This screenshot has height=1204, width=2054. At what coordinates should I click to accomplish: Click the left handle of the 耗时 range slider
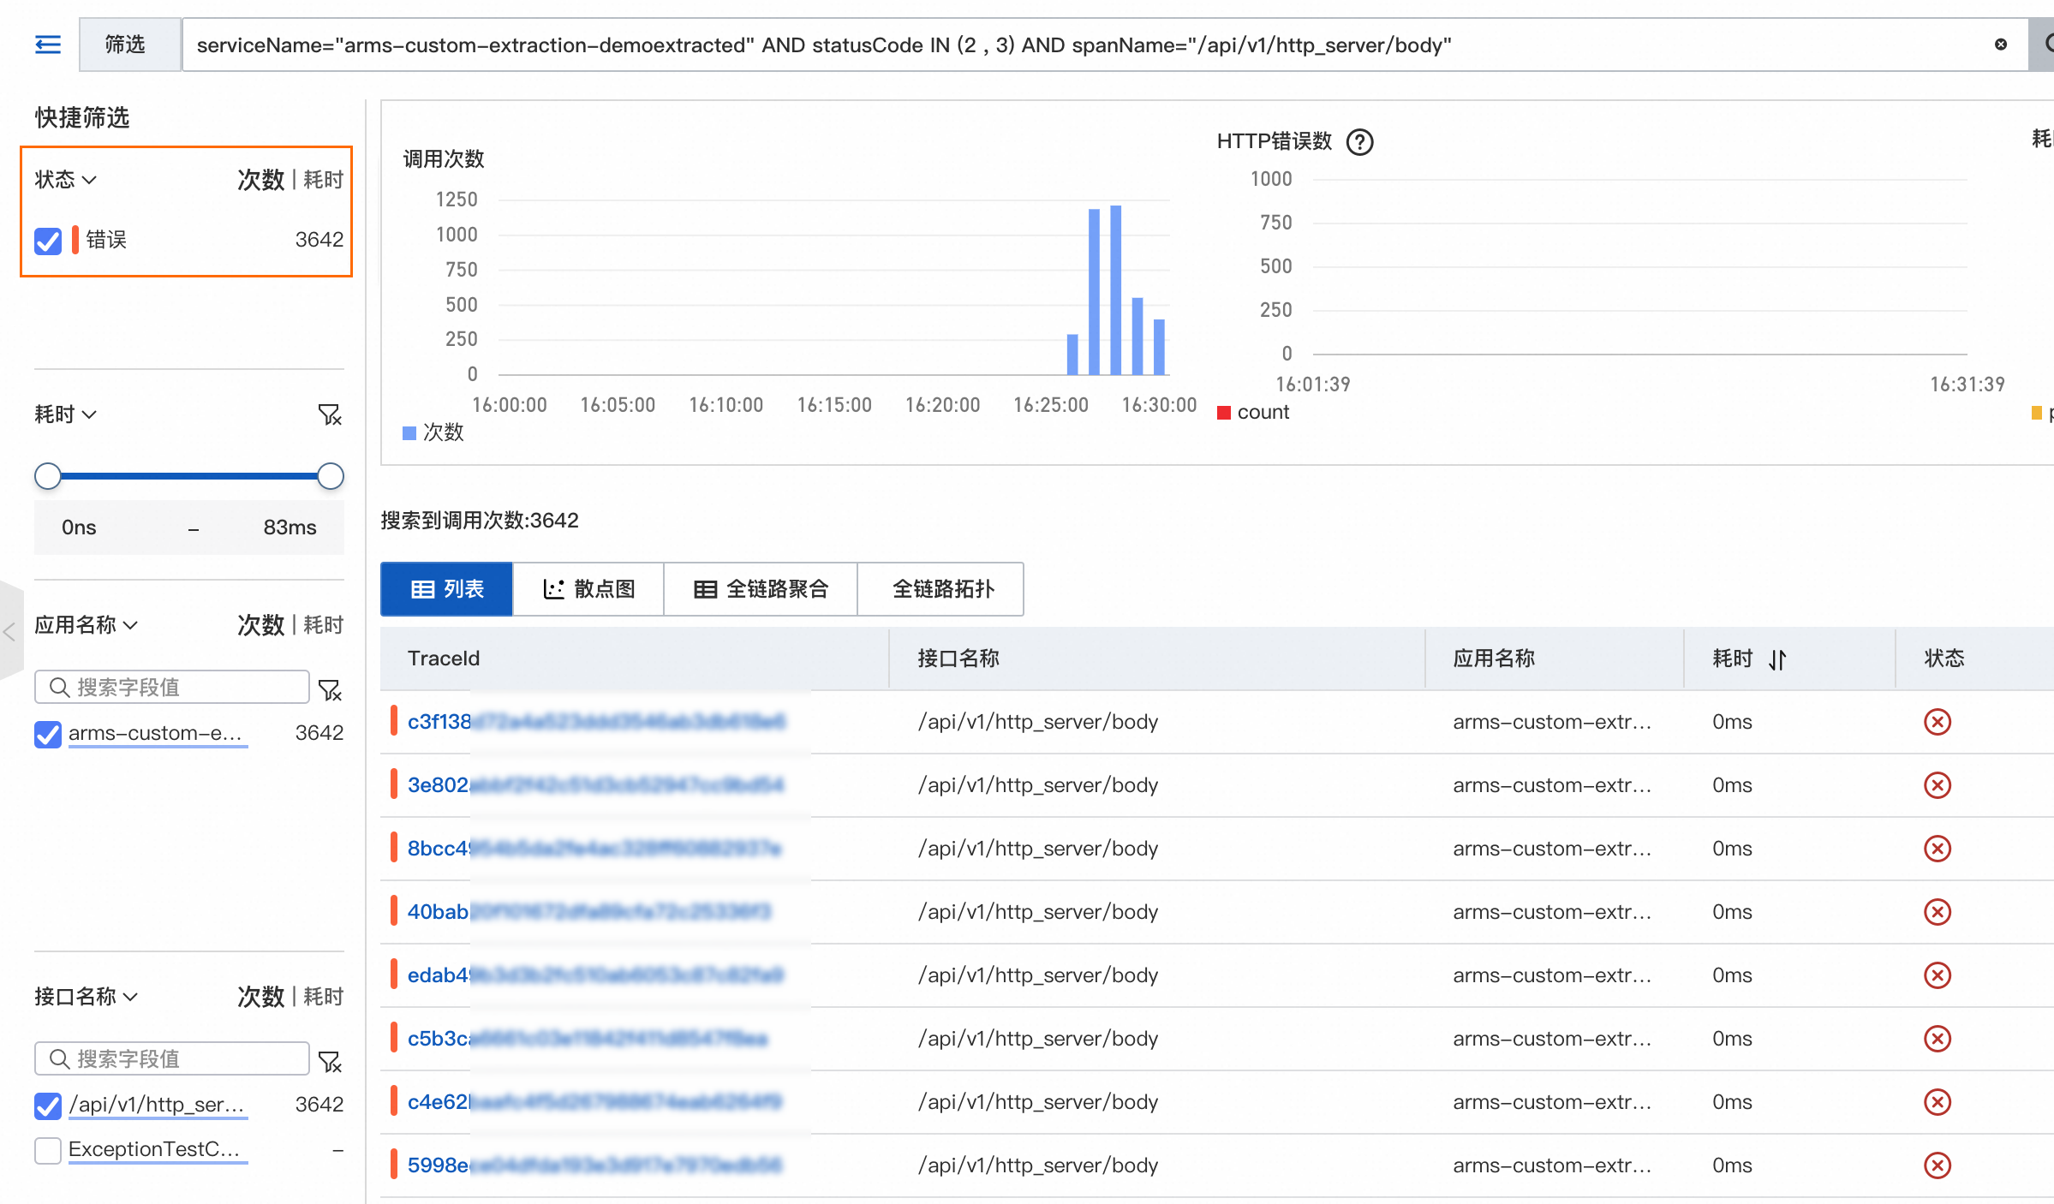click(48, 476)
